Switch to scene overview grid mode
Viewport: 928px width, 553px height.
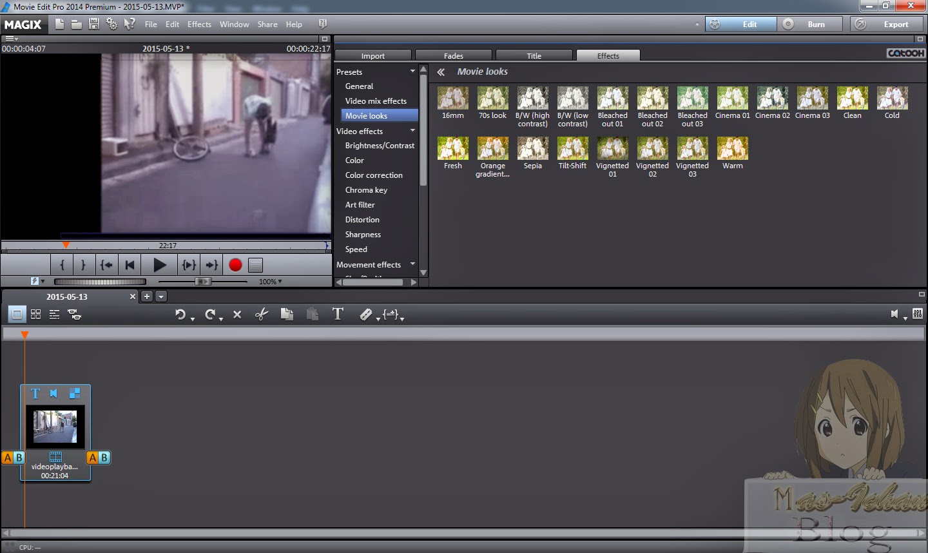[36, 315]
